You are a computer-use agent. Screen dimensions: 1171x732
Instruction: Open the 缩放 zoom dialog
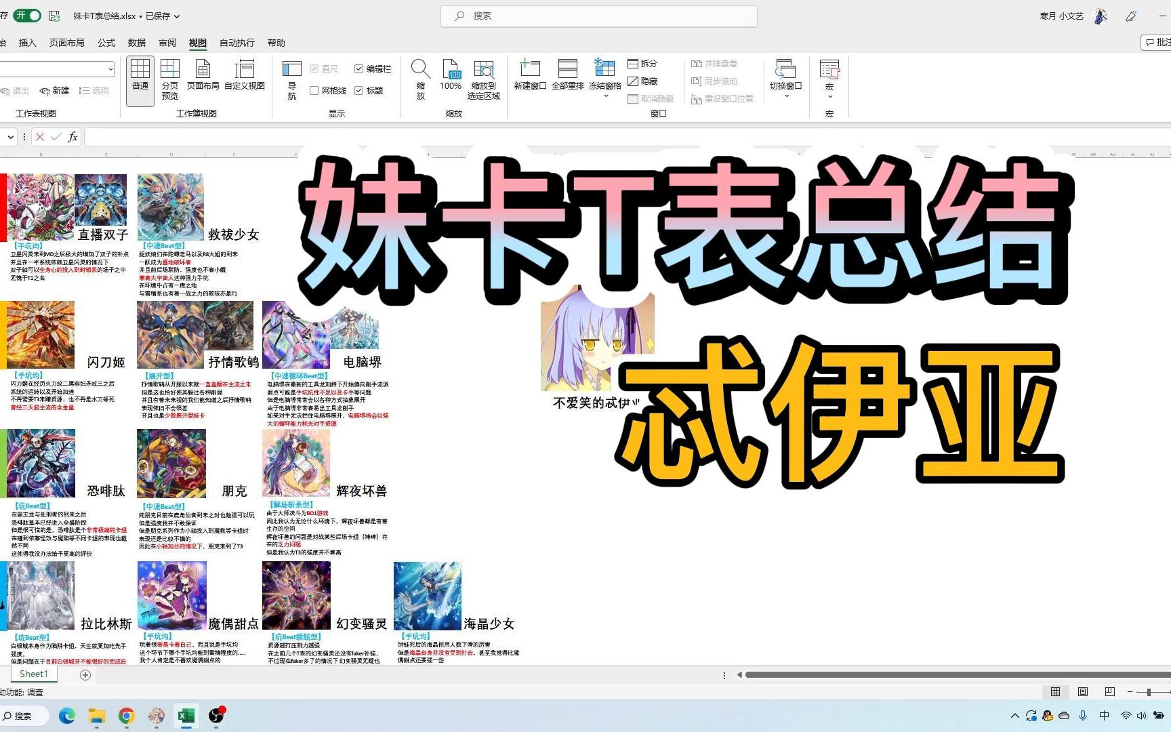[421, 80]
